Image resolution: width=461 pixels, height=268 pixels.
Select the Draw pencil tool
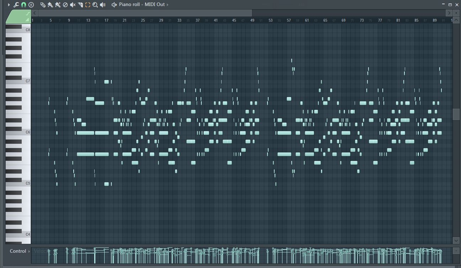(43, 5)
